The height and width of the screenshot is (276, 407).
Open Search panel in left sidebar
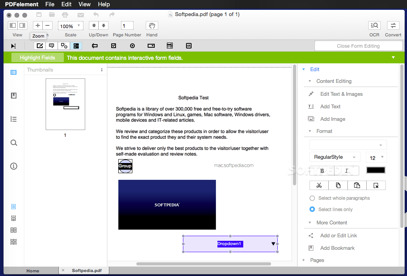pyautogui.click(x=14, y=143)
